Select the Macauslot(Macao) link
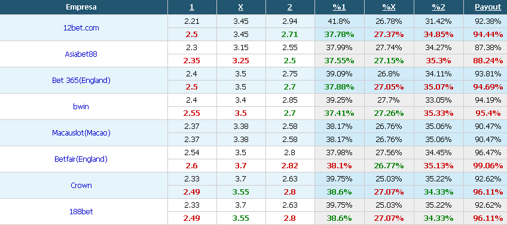 [x=81, y=132]
